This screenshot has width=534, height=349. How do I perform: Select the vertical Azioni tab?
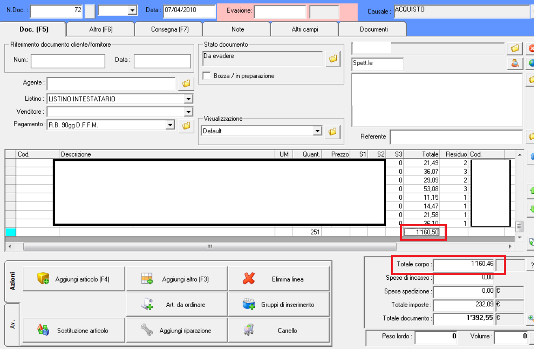pyautogui.click(x=13, y=281)
